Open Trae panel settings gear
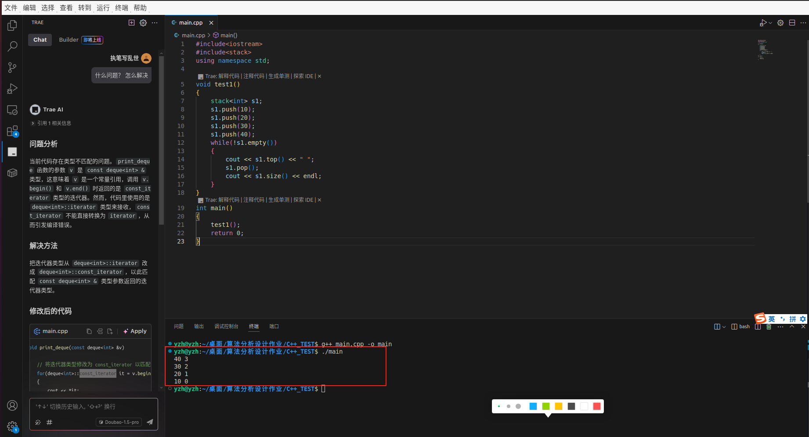The image size is (809, 437). click(143, 22)
